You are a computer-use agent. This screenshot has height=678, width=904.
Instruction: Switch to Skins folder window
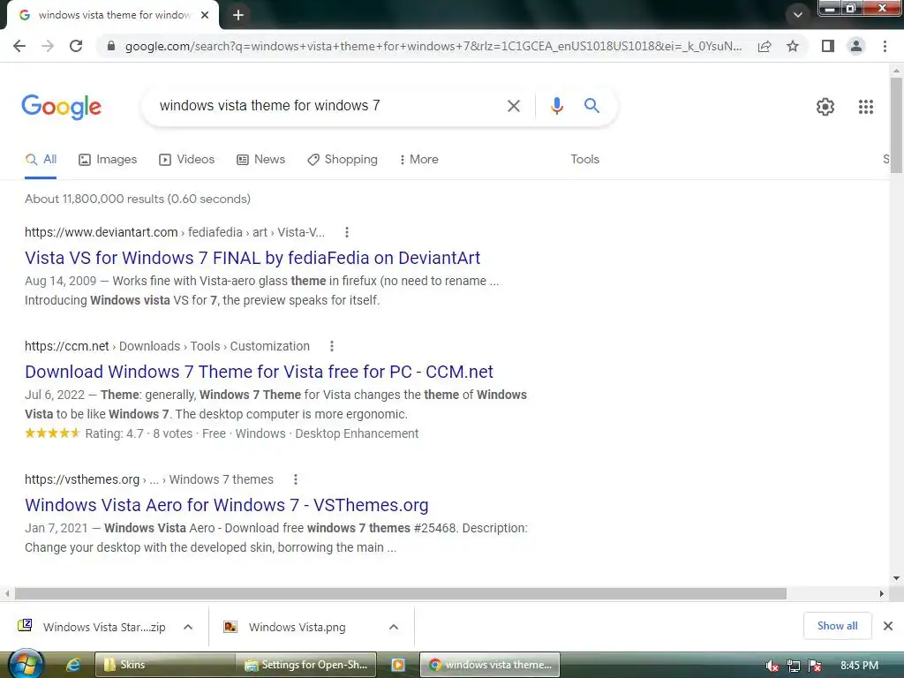(x=164, y=665)
